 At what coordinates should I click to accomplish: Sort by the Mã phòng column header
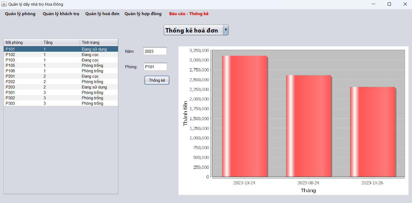tap(23, 42)
